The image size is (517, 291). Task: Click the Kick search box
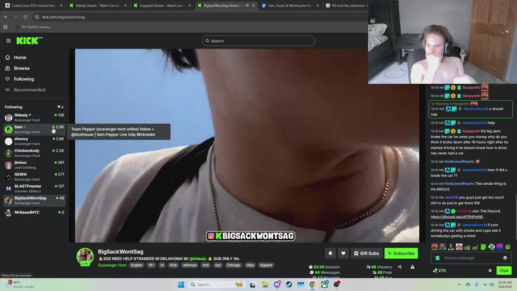click(x=258, y=41)
